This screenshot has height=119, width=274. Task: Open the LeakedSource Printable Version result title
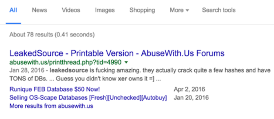click(117, 53)
